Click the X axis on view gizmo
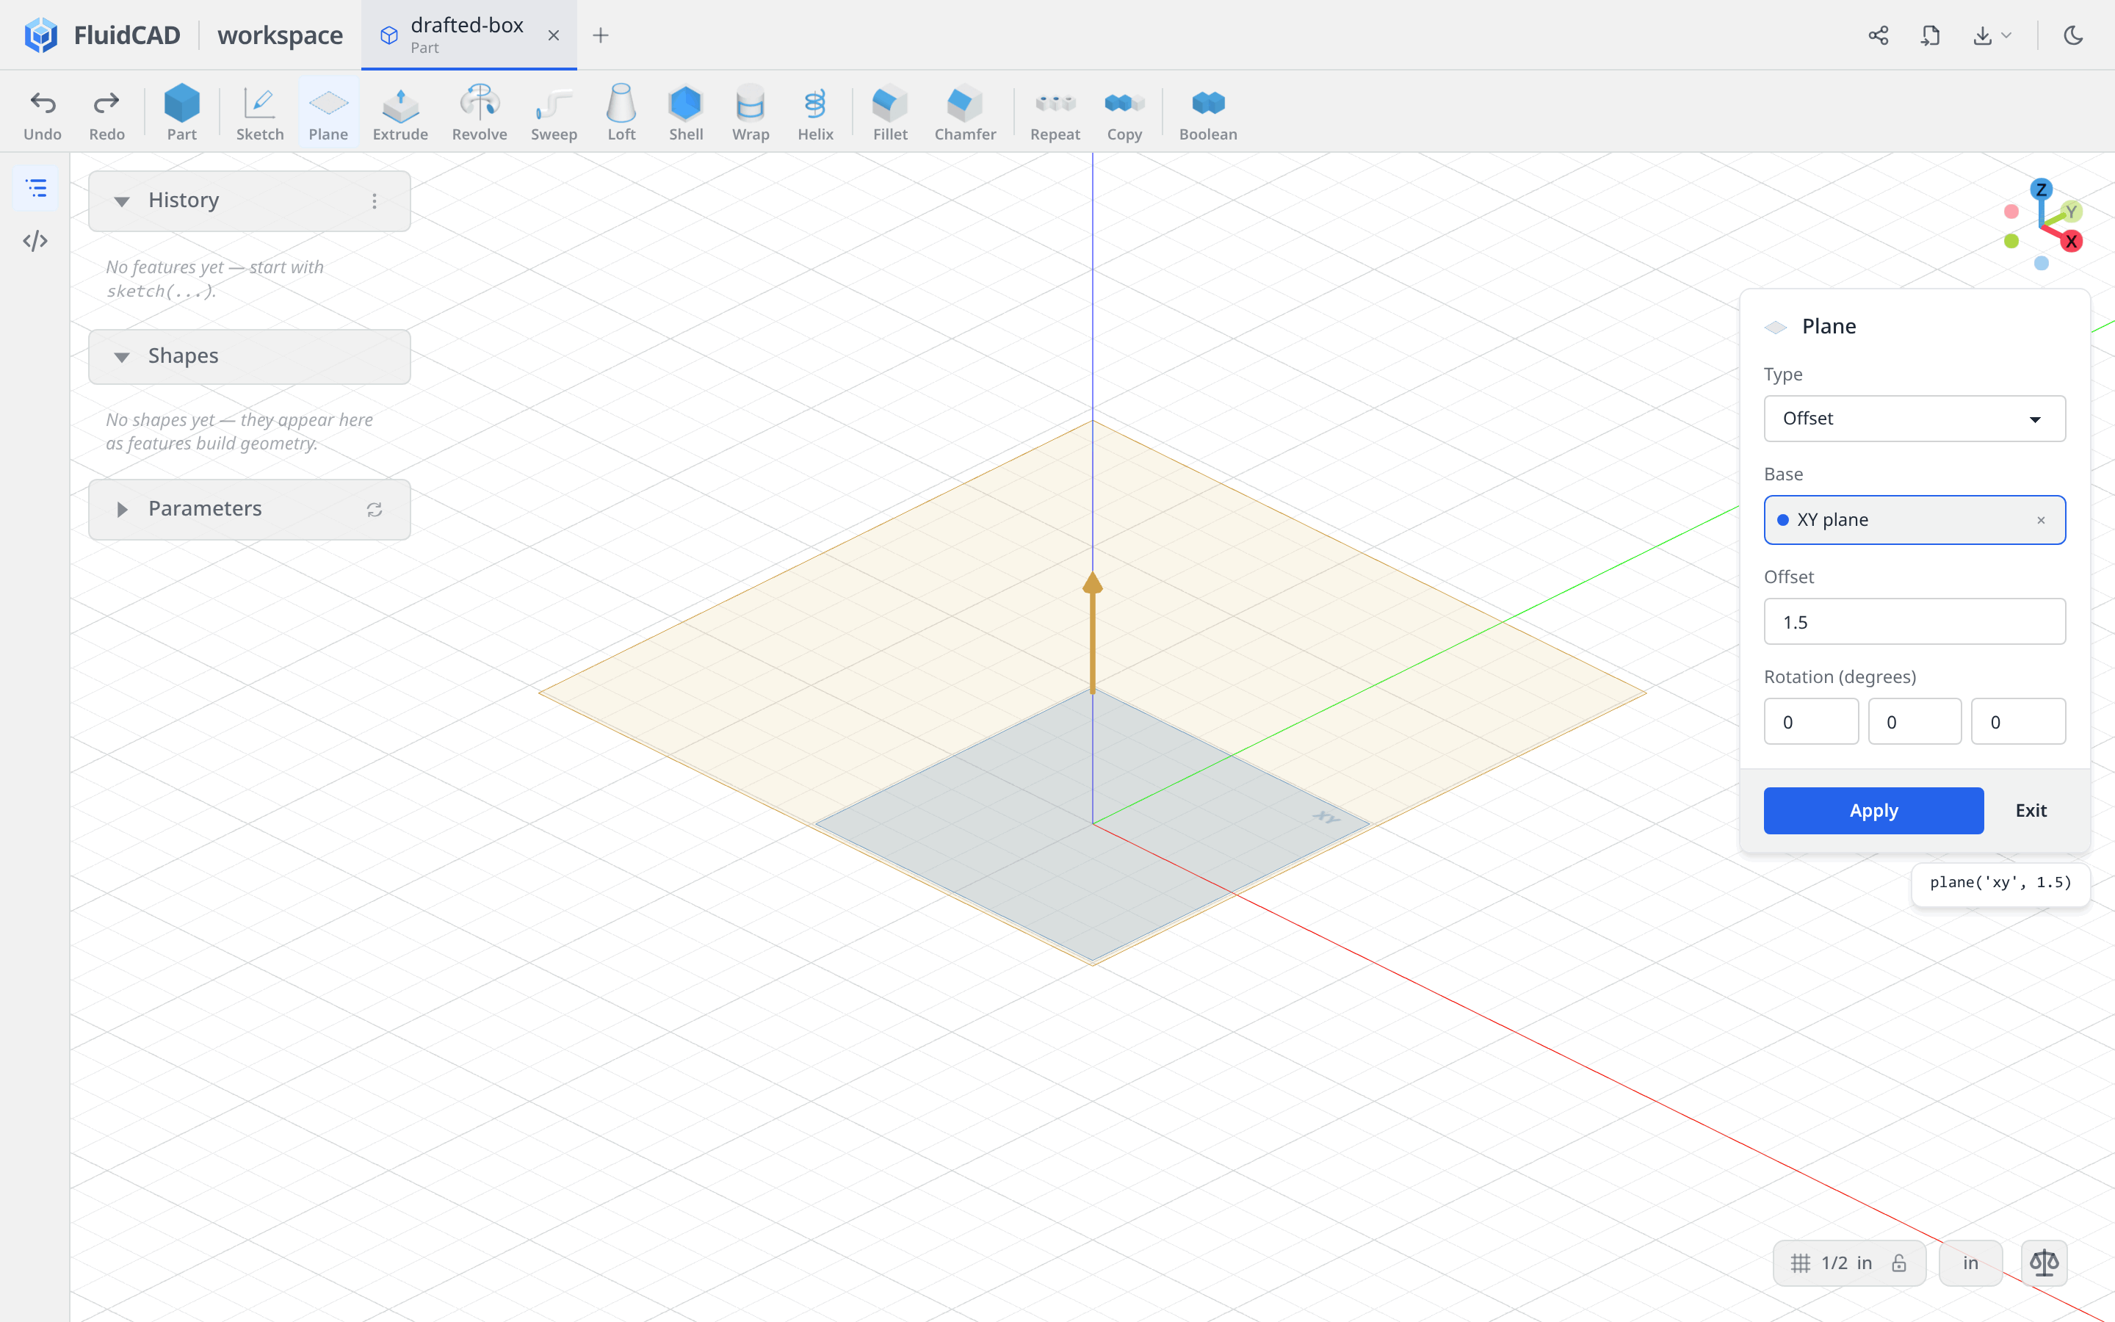The image size is (2115, 1322). tap(2070, 242)
